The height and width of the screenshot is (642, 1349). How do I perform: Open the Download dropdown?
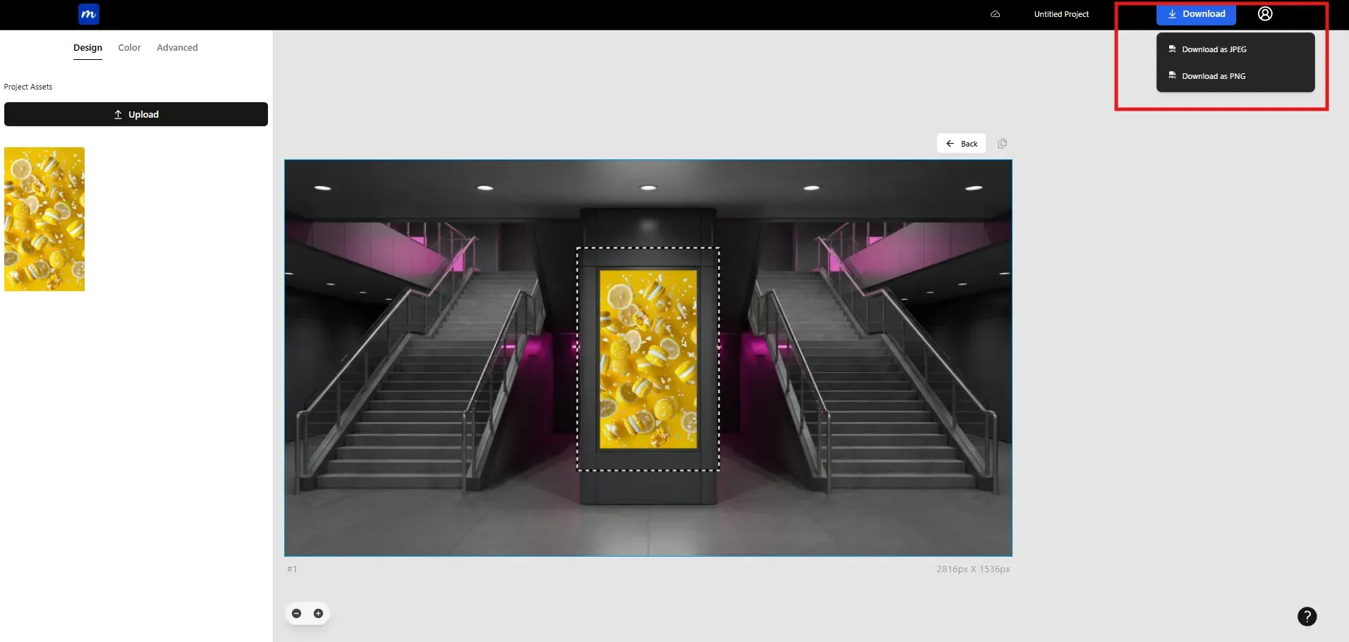1197,14
